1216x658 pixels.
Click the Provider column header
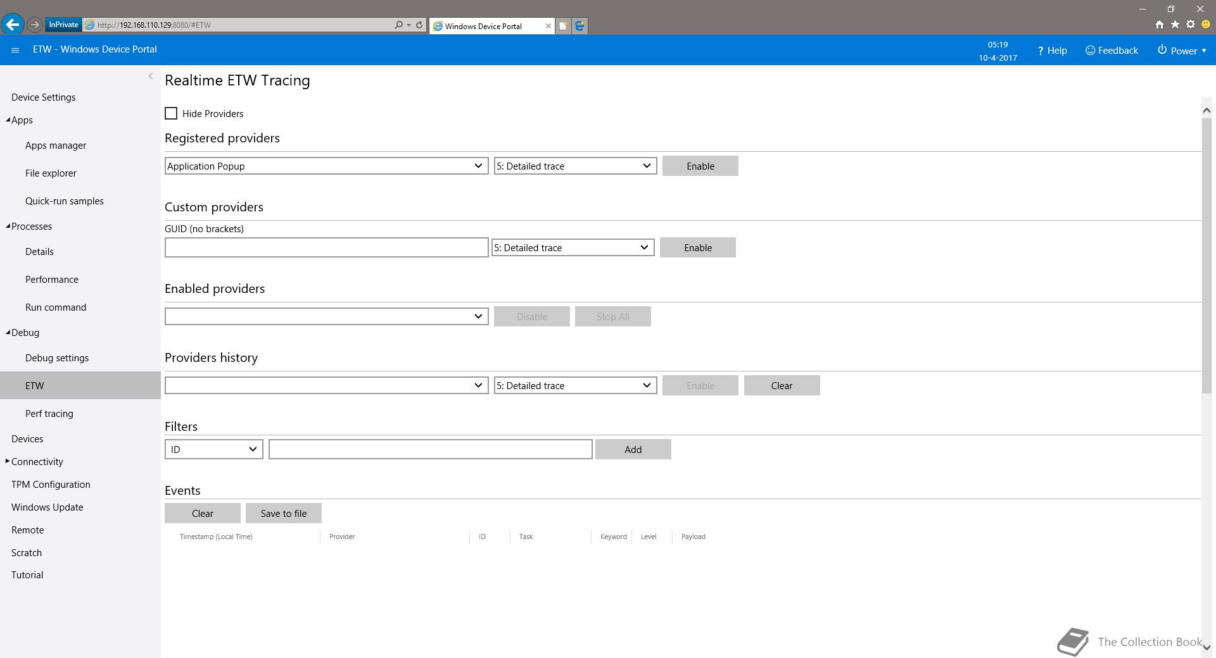point(342,537)
